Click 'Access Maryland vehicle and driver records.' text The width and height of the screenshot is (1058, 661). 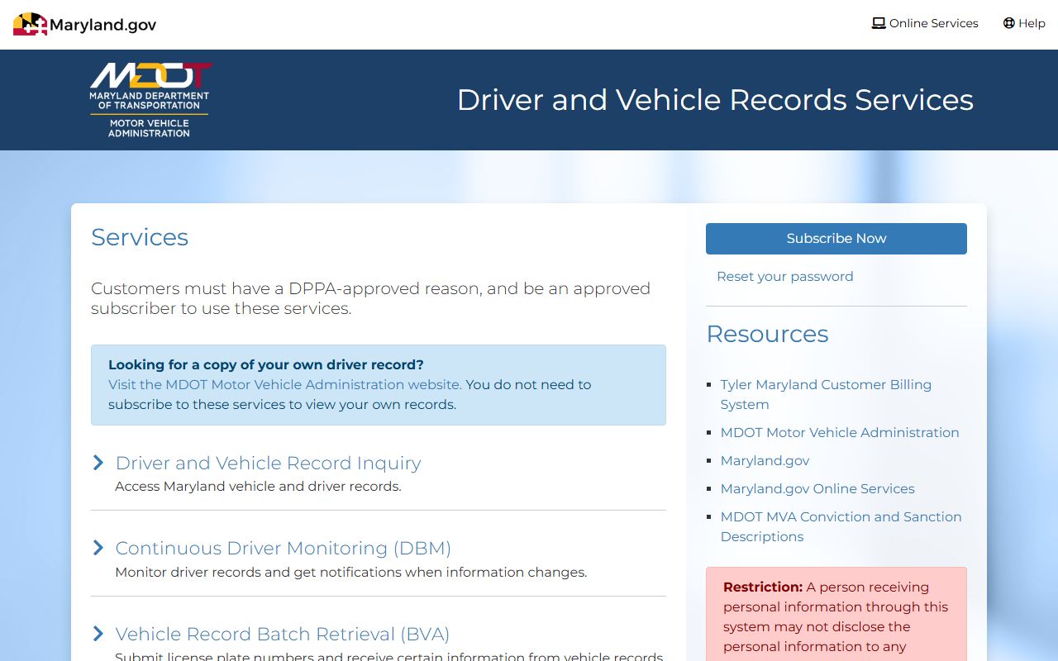(258, 486)
